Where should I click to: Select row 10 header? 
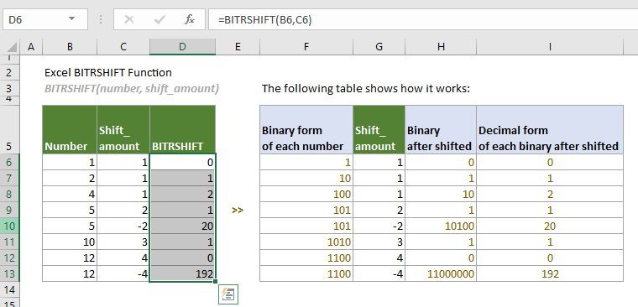[x=10, y=226]
